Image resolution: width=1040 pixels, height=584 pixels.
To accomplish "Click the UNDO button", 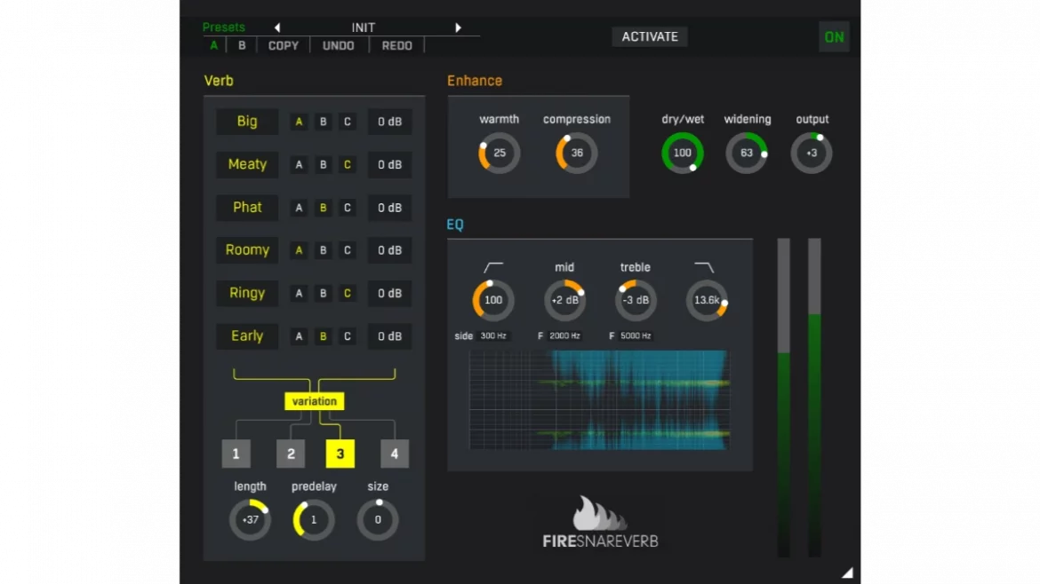I will coord(339,45).
